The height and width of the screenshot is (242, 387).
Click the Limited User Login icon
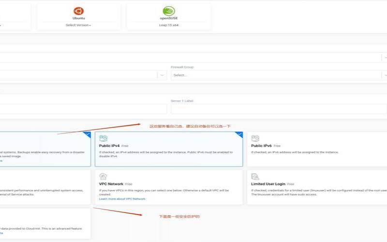[255, 177]
